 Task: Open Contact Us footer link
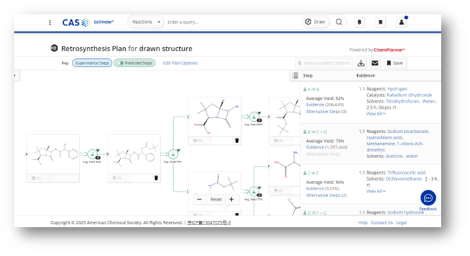coord(382,222)
